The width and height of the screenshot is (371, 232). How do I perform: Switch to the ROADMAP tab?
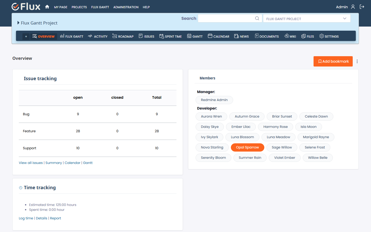pyautogui.click(x=123, y=36)
